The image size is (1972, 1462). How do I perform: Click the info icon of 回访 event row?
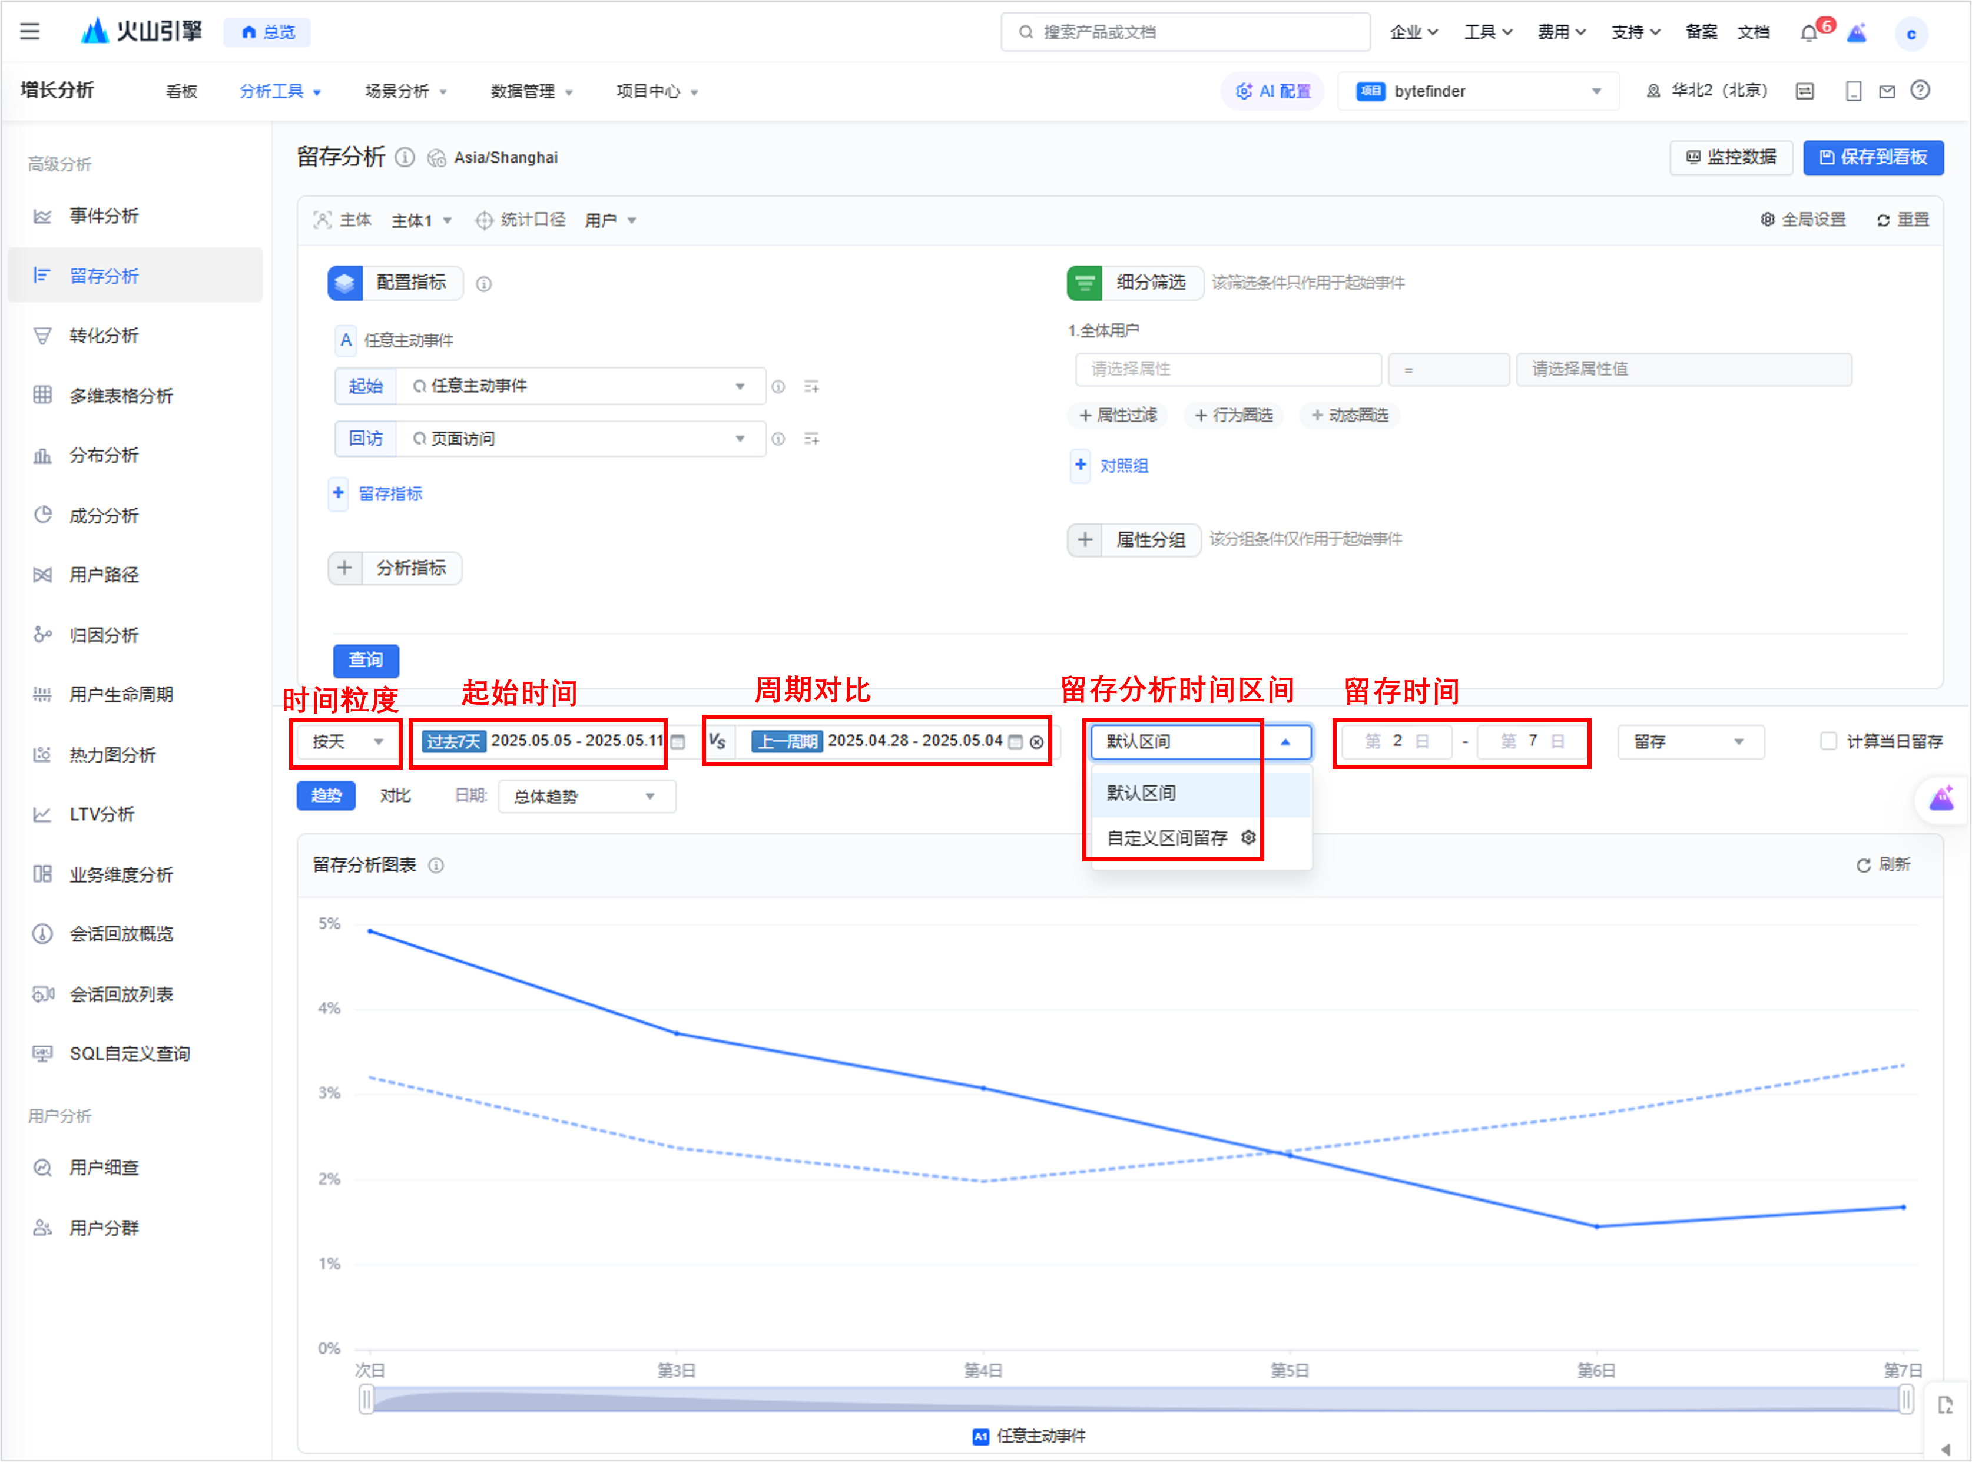(x=778, y=439)
